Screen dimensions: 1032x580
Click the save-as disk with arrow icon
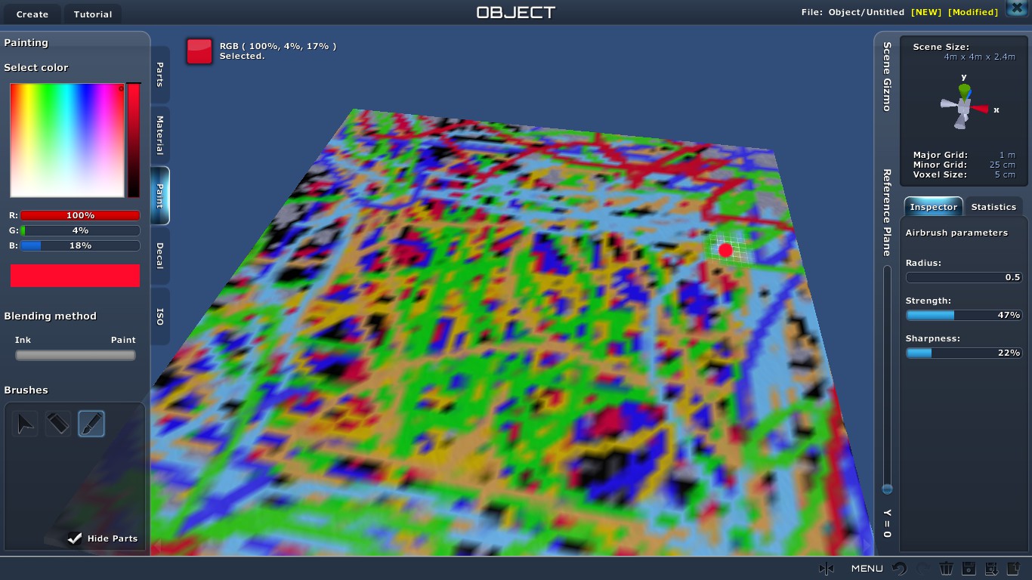992,569
